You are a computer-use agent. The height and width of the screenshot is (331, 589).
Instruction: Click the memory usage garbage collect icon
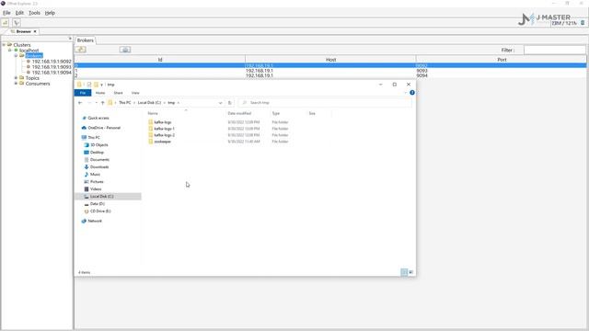click(x=583, y=23)
